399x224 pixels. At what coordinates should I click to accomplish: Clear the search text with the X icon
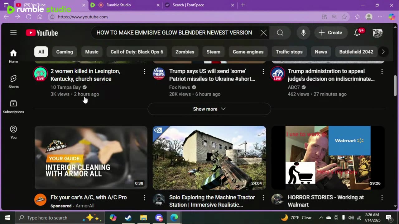point(264,33)
